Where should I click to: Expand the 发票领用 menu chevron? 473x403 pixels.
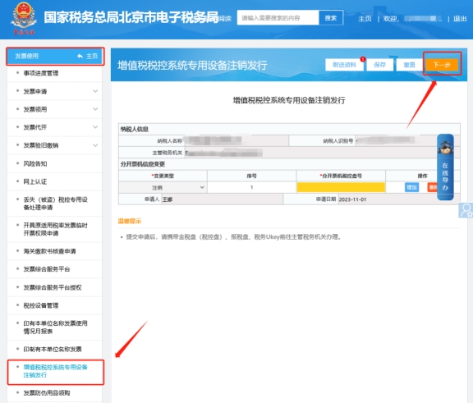95,109
